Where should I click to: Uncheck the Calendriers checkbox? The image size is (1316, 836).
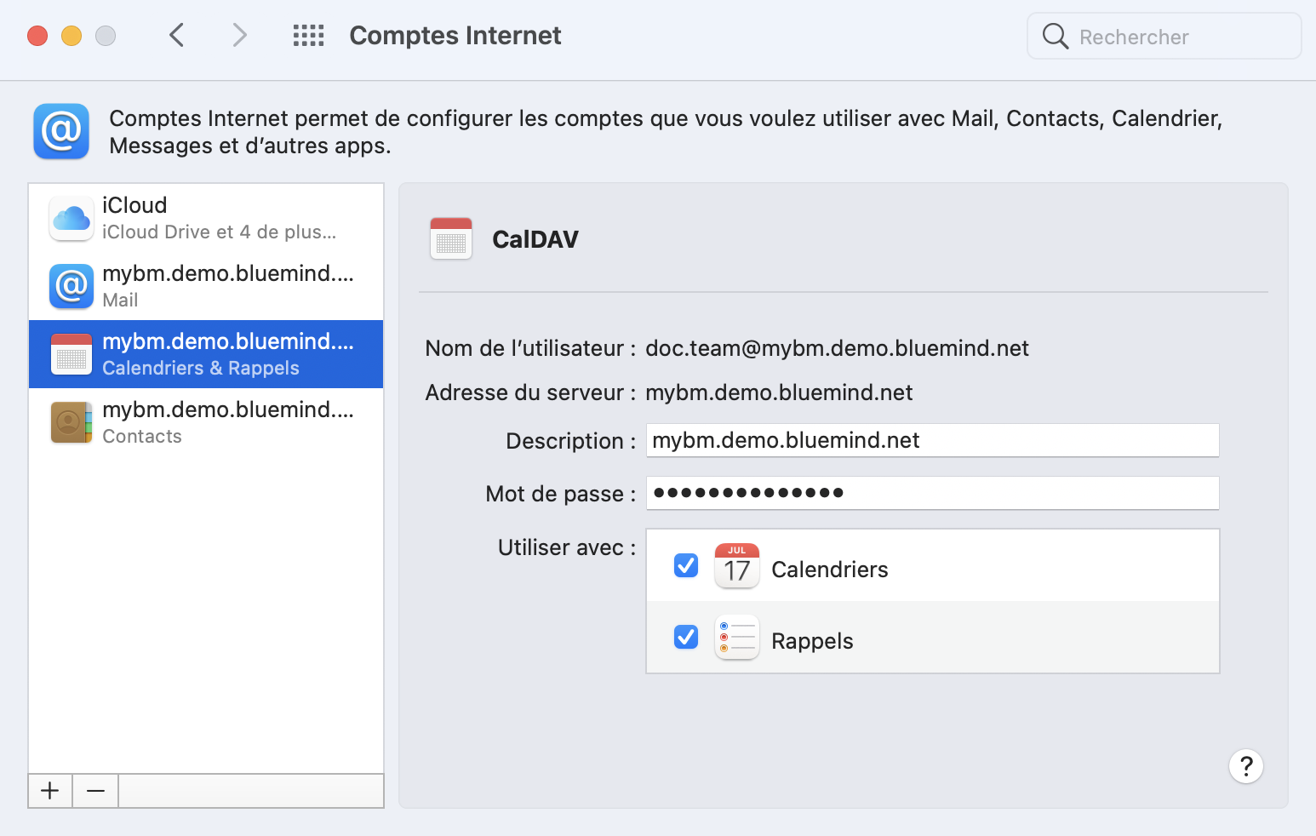tap(686, 566)
